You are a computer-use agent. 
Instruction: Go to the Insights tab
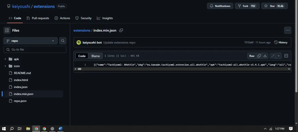tap(105, 18)
